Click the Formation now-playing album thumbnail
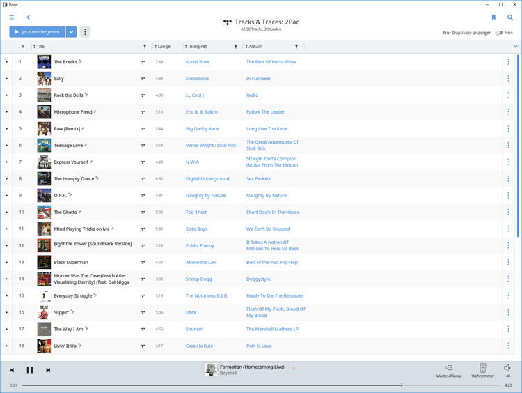The height and width of the screenshot is (393, 522). pyautogui.click(x=211, y=370)
